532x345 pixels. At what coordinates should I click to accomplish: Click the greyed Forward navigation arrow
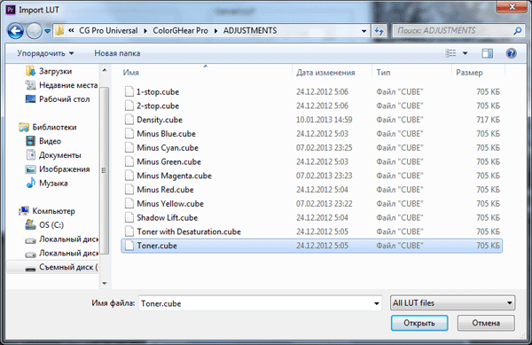(34, 31)
